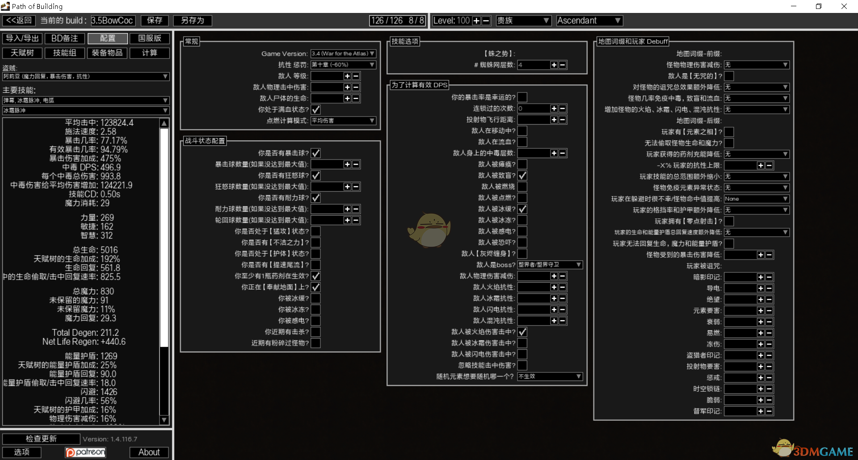Increase 蜘蛛网层数 with plus icon
858x460 pixels.
[x=554, y=65]
